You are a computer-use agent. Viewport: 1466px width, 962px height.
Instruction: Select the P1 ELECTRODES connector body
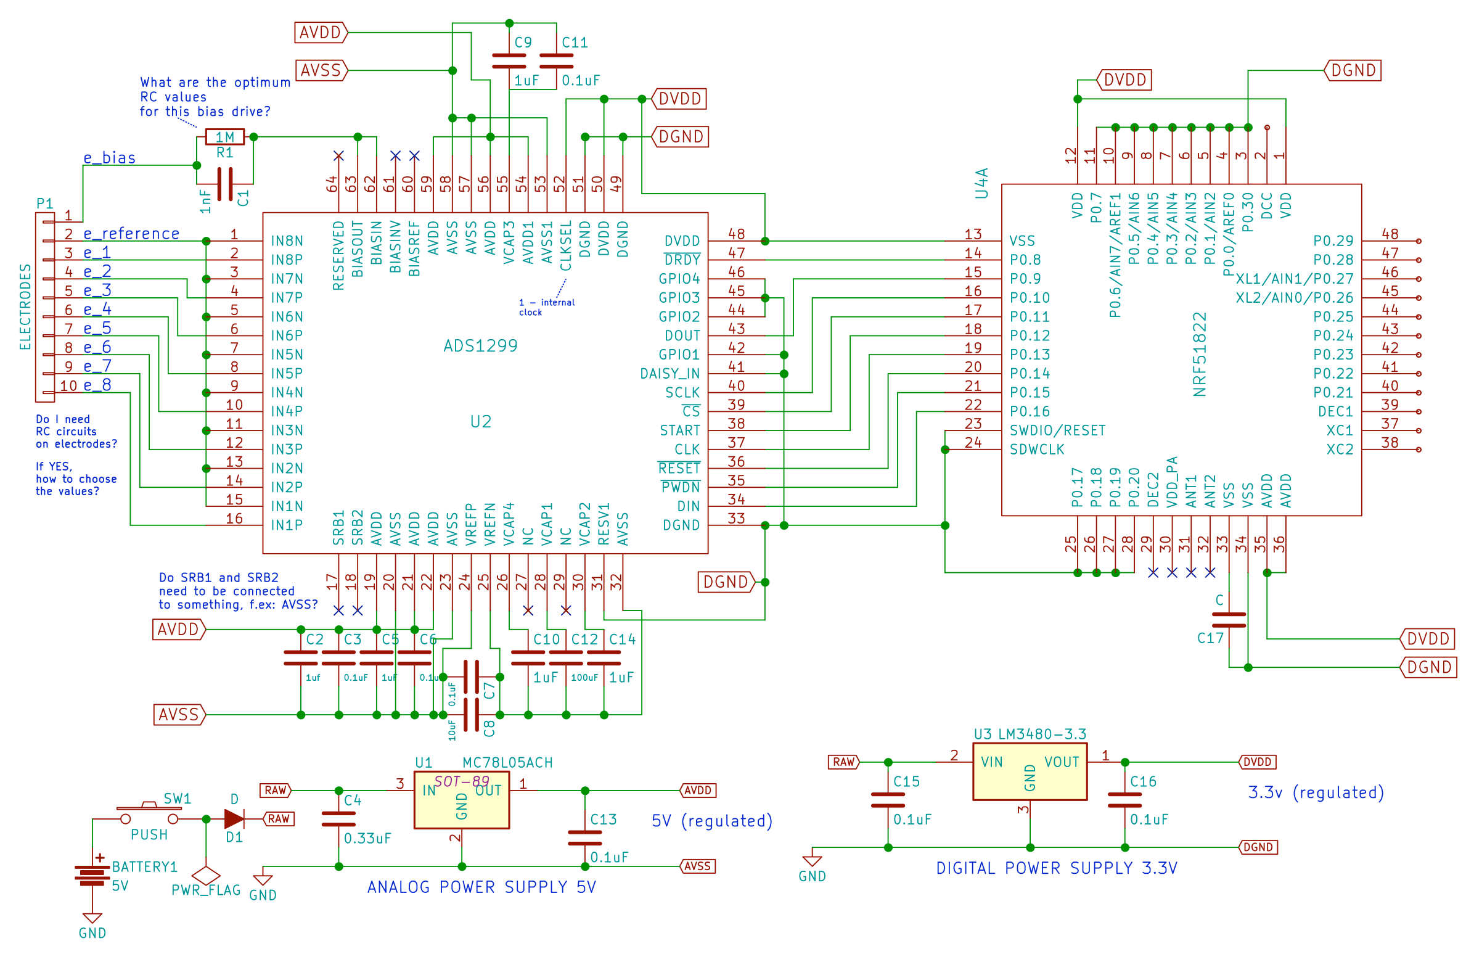point(45,306)
